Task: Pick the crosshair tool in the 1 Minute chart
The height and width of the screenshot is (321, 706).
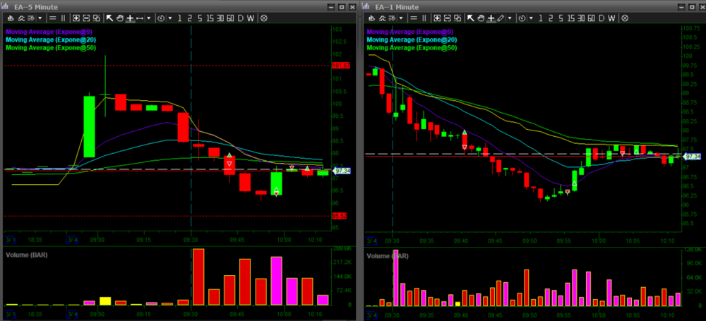Action: [x=489, y=18]
